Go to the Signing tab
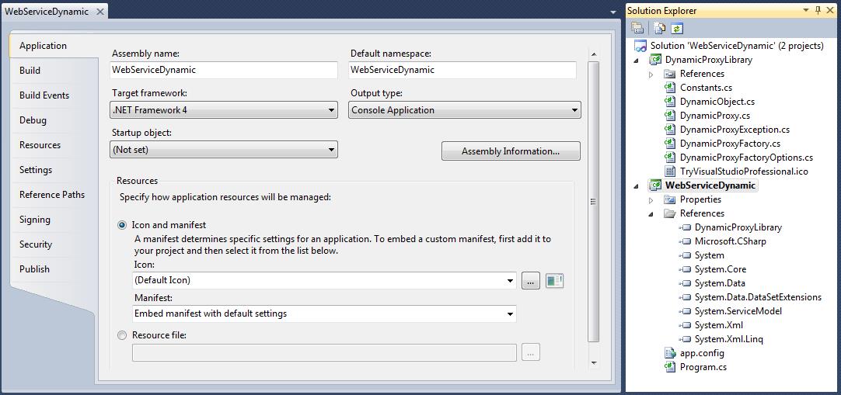This screenshot has height=395, width=841. pyautogui.click(x=35, y=220)
